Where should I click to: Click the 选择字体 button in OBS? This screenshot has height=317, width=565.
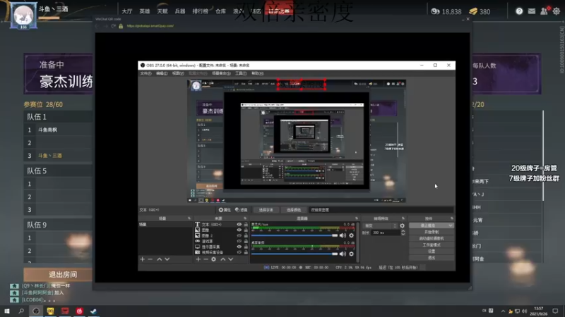[266, 210]
